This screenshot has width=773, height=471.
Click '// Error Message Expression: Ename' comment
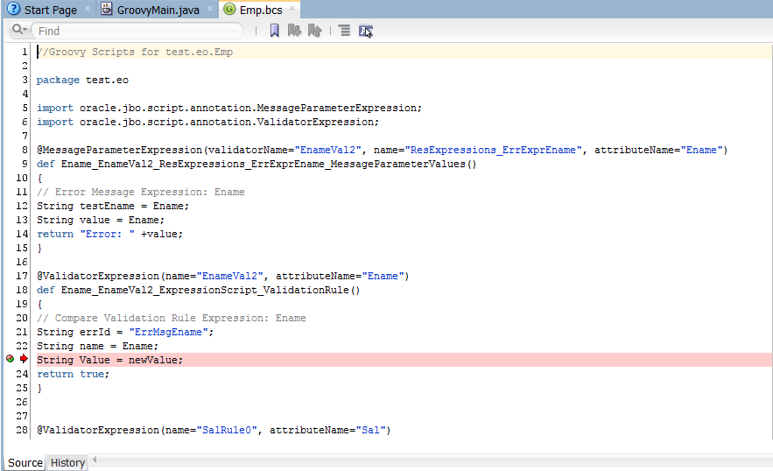(x=140, y=192)
